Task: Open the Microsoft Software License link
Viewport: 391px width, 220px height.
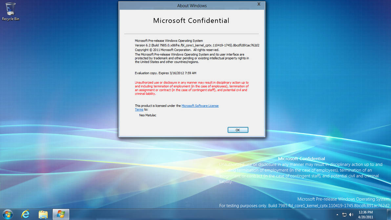Action: (x=200, y=106)
